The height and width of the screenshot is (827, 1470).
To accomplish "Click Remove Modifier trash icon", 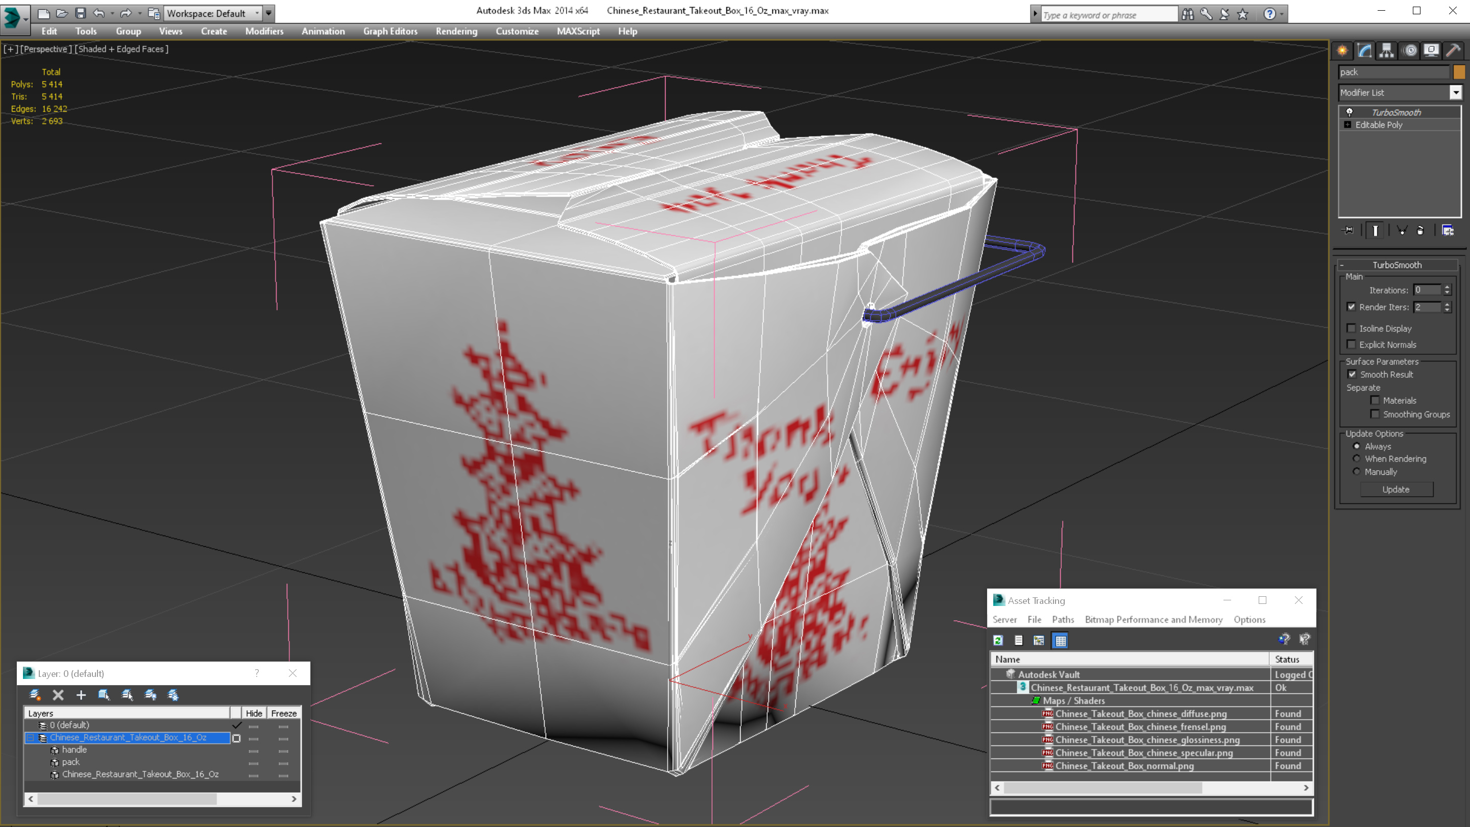I will click(1420, 231).
